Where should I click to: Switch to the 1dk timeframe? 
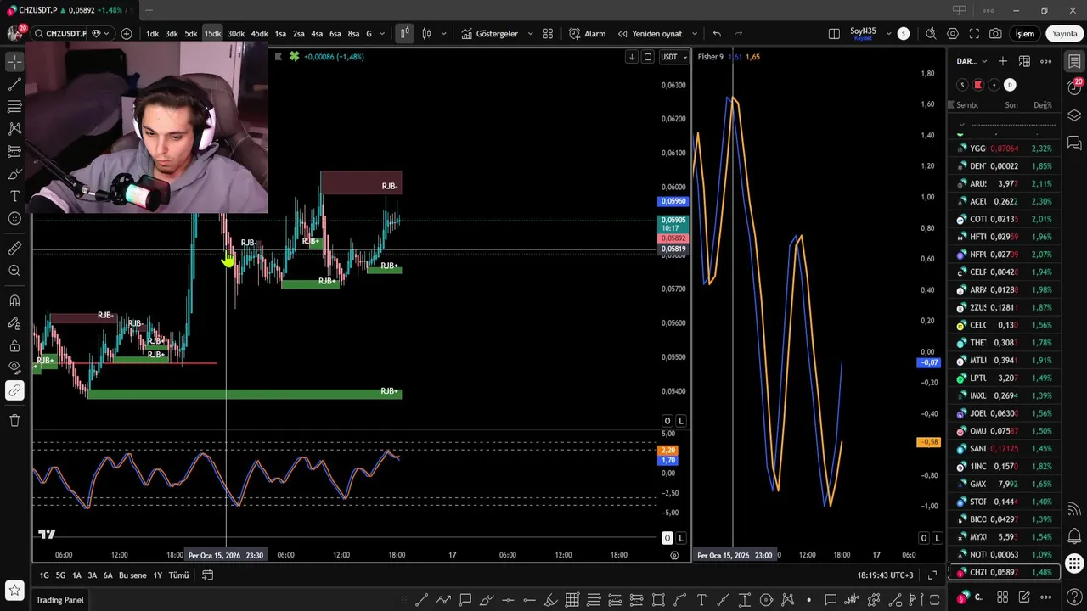click(x=153, y=34)
